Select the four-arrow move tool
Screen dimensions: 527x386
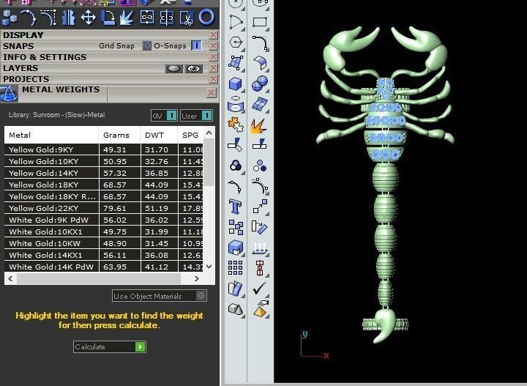click(x=88, y=18)
